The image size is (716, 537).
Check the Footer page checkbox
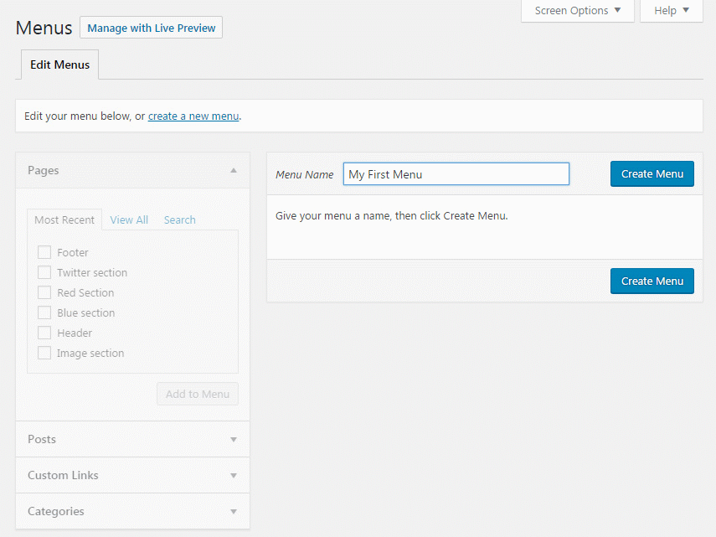pyautogui.click(x=44, y=252)
